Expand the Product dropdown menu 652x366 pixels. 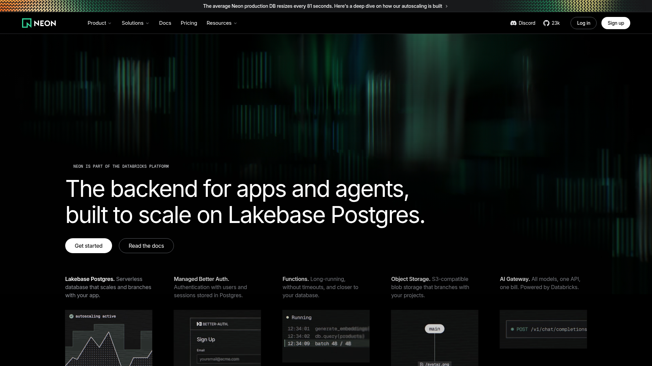pos(99,23)
